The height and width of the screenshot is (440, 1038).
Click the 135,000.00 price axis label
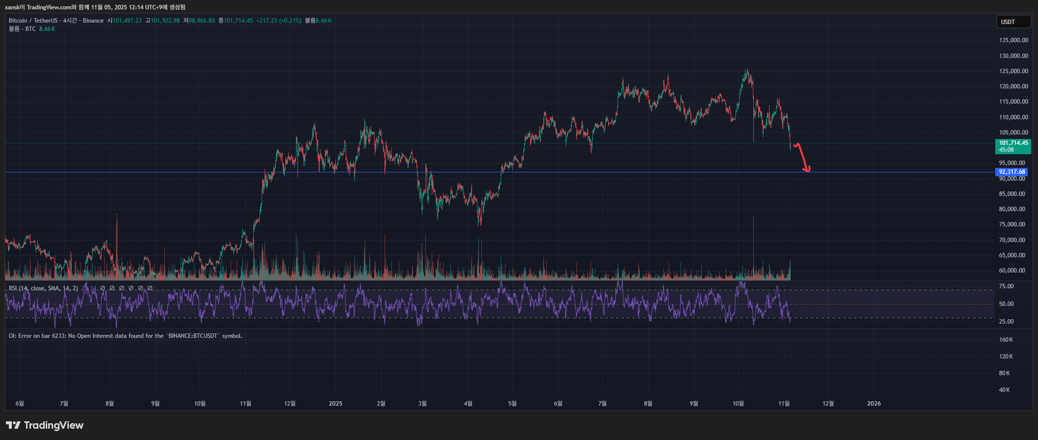(1013, 40)
